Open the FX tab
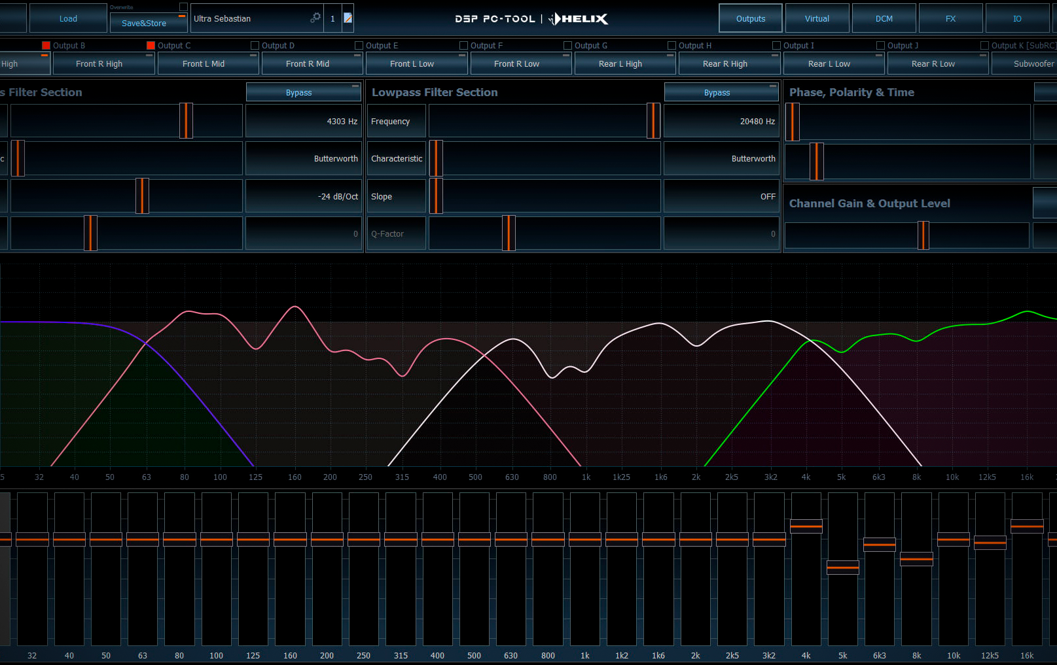Screen dimensions: 1057x665 pyautogui.click(x=950, y=18)
